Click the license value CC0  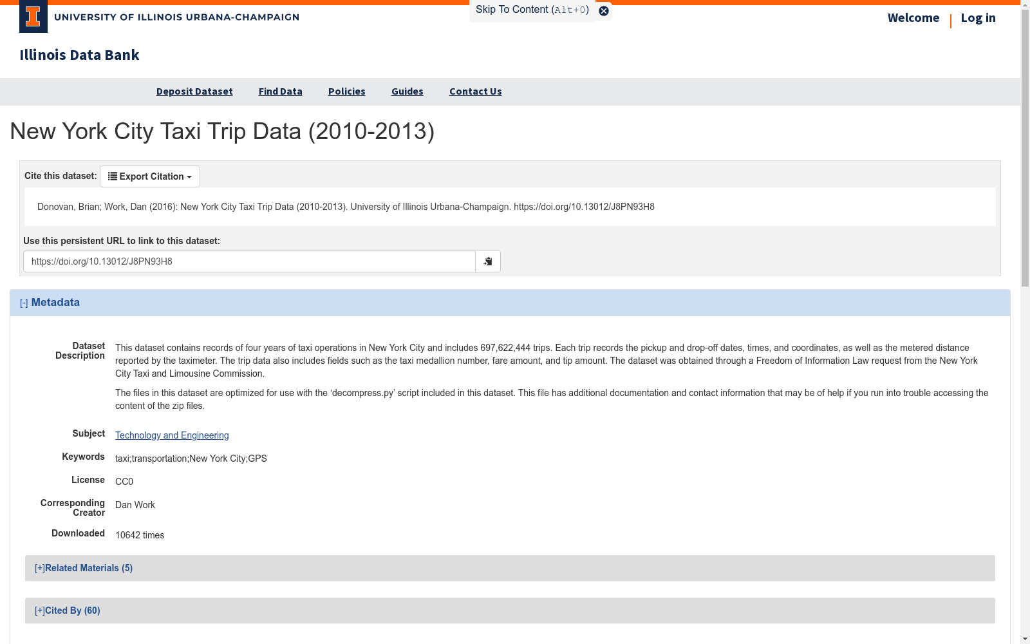pyautogui.click(x=124, y=482)
